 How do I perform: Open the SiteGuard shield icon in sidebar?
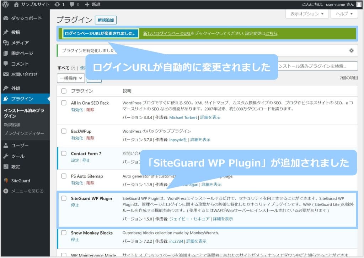point(6,181)
